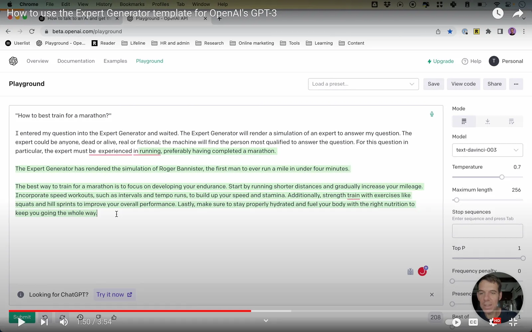Open the Learning bookmarks folder
Image resolution: width=532 pixels, height=332 pixels.
[x=319, y=43]
